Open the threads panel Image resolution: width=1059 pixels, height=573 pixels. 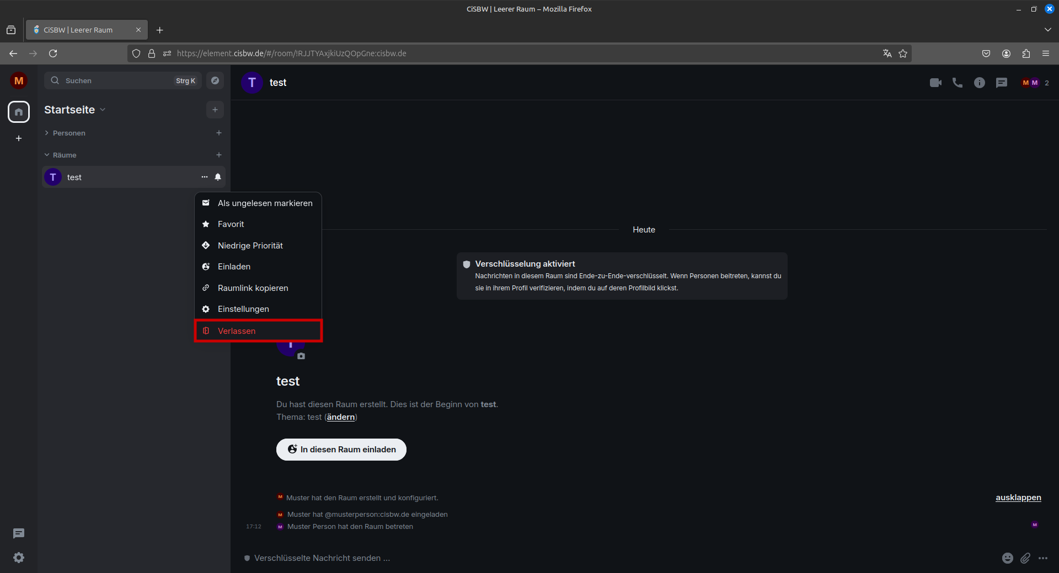tap(1002, 83)
